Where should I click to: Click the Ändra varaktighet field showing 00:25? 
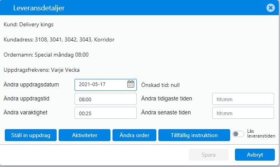point(106,113)
